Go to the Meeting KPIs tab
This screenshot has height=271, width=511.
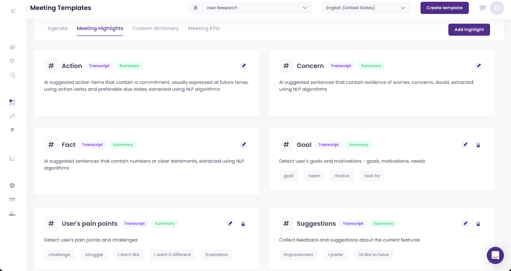pyautogui.click(x=204, y=28)
